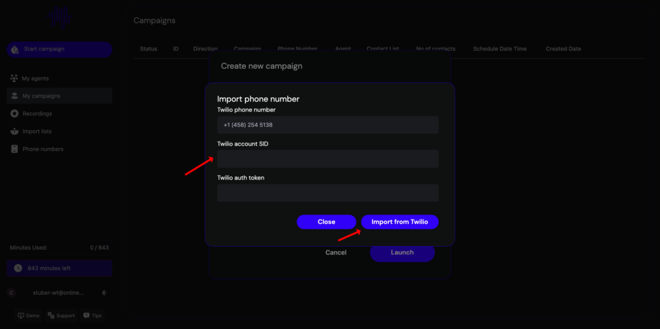Screen dimensions: 660x329
Task: Click the logout icon beside the email
Action: point(104,292)
